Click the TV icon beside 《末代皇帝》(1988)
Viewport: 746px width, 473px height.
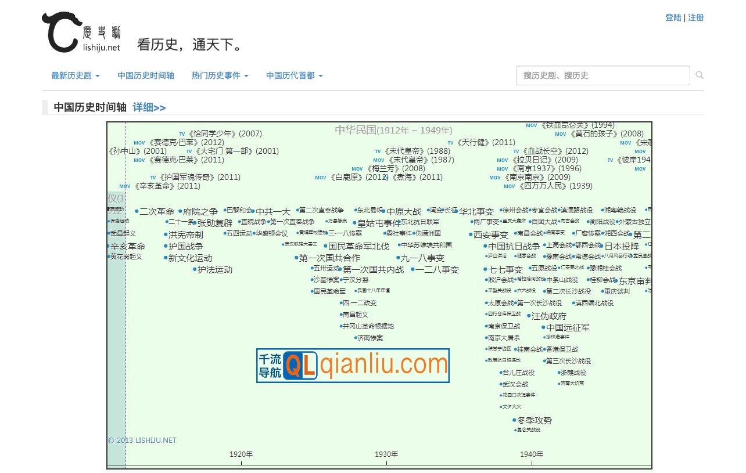click(x=378, y=151)
